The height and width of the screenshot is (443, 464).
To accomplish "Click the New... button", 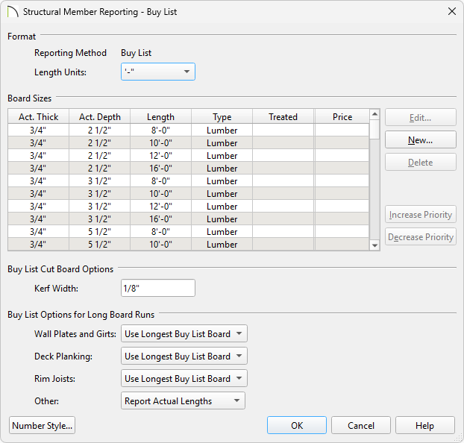I will (x=420, y=140).
